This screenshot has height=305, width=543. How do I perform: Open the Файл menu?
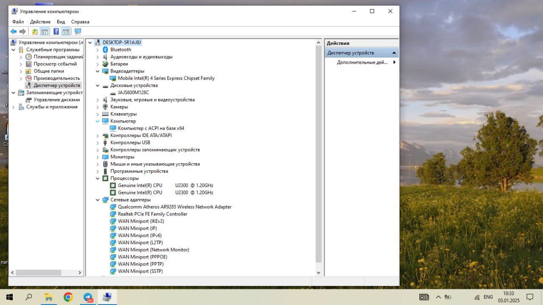(x=18, y=22)
